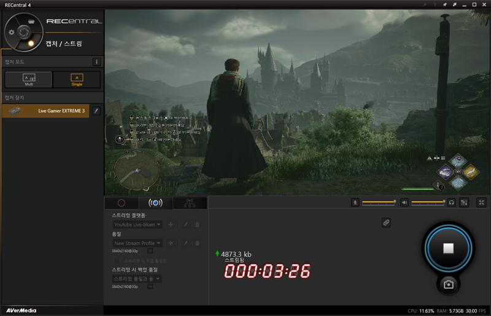Image resolution: width=491 pixels, height=316 pixels.
Task: Click the 30.00 FPS indicator
Action: pos(476,311)
